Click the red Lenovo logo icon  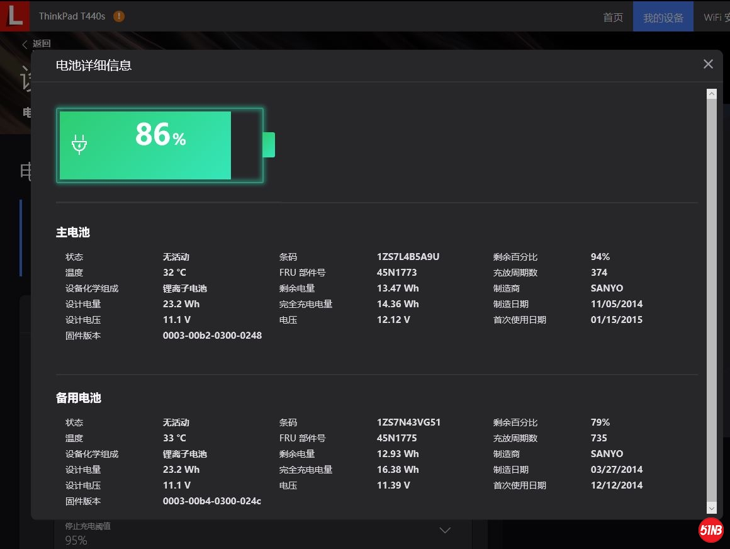(x=14, y=16)
